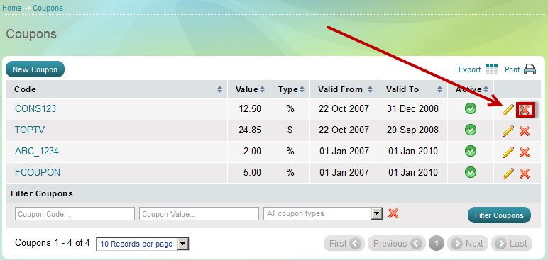Focus the Coupon Code filter field
Image resolution: width=548 pixels, height=260 pixels.
coord(75,213)
